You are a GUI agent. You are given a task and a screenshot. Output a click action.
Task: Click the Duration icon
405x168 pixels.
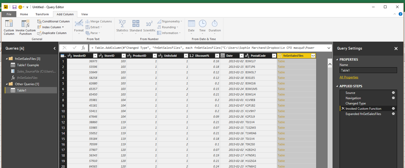coord(215,24)
